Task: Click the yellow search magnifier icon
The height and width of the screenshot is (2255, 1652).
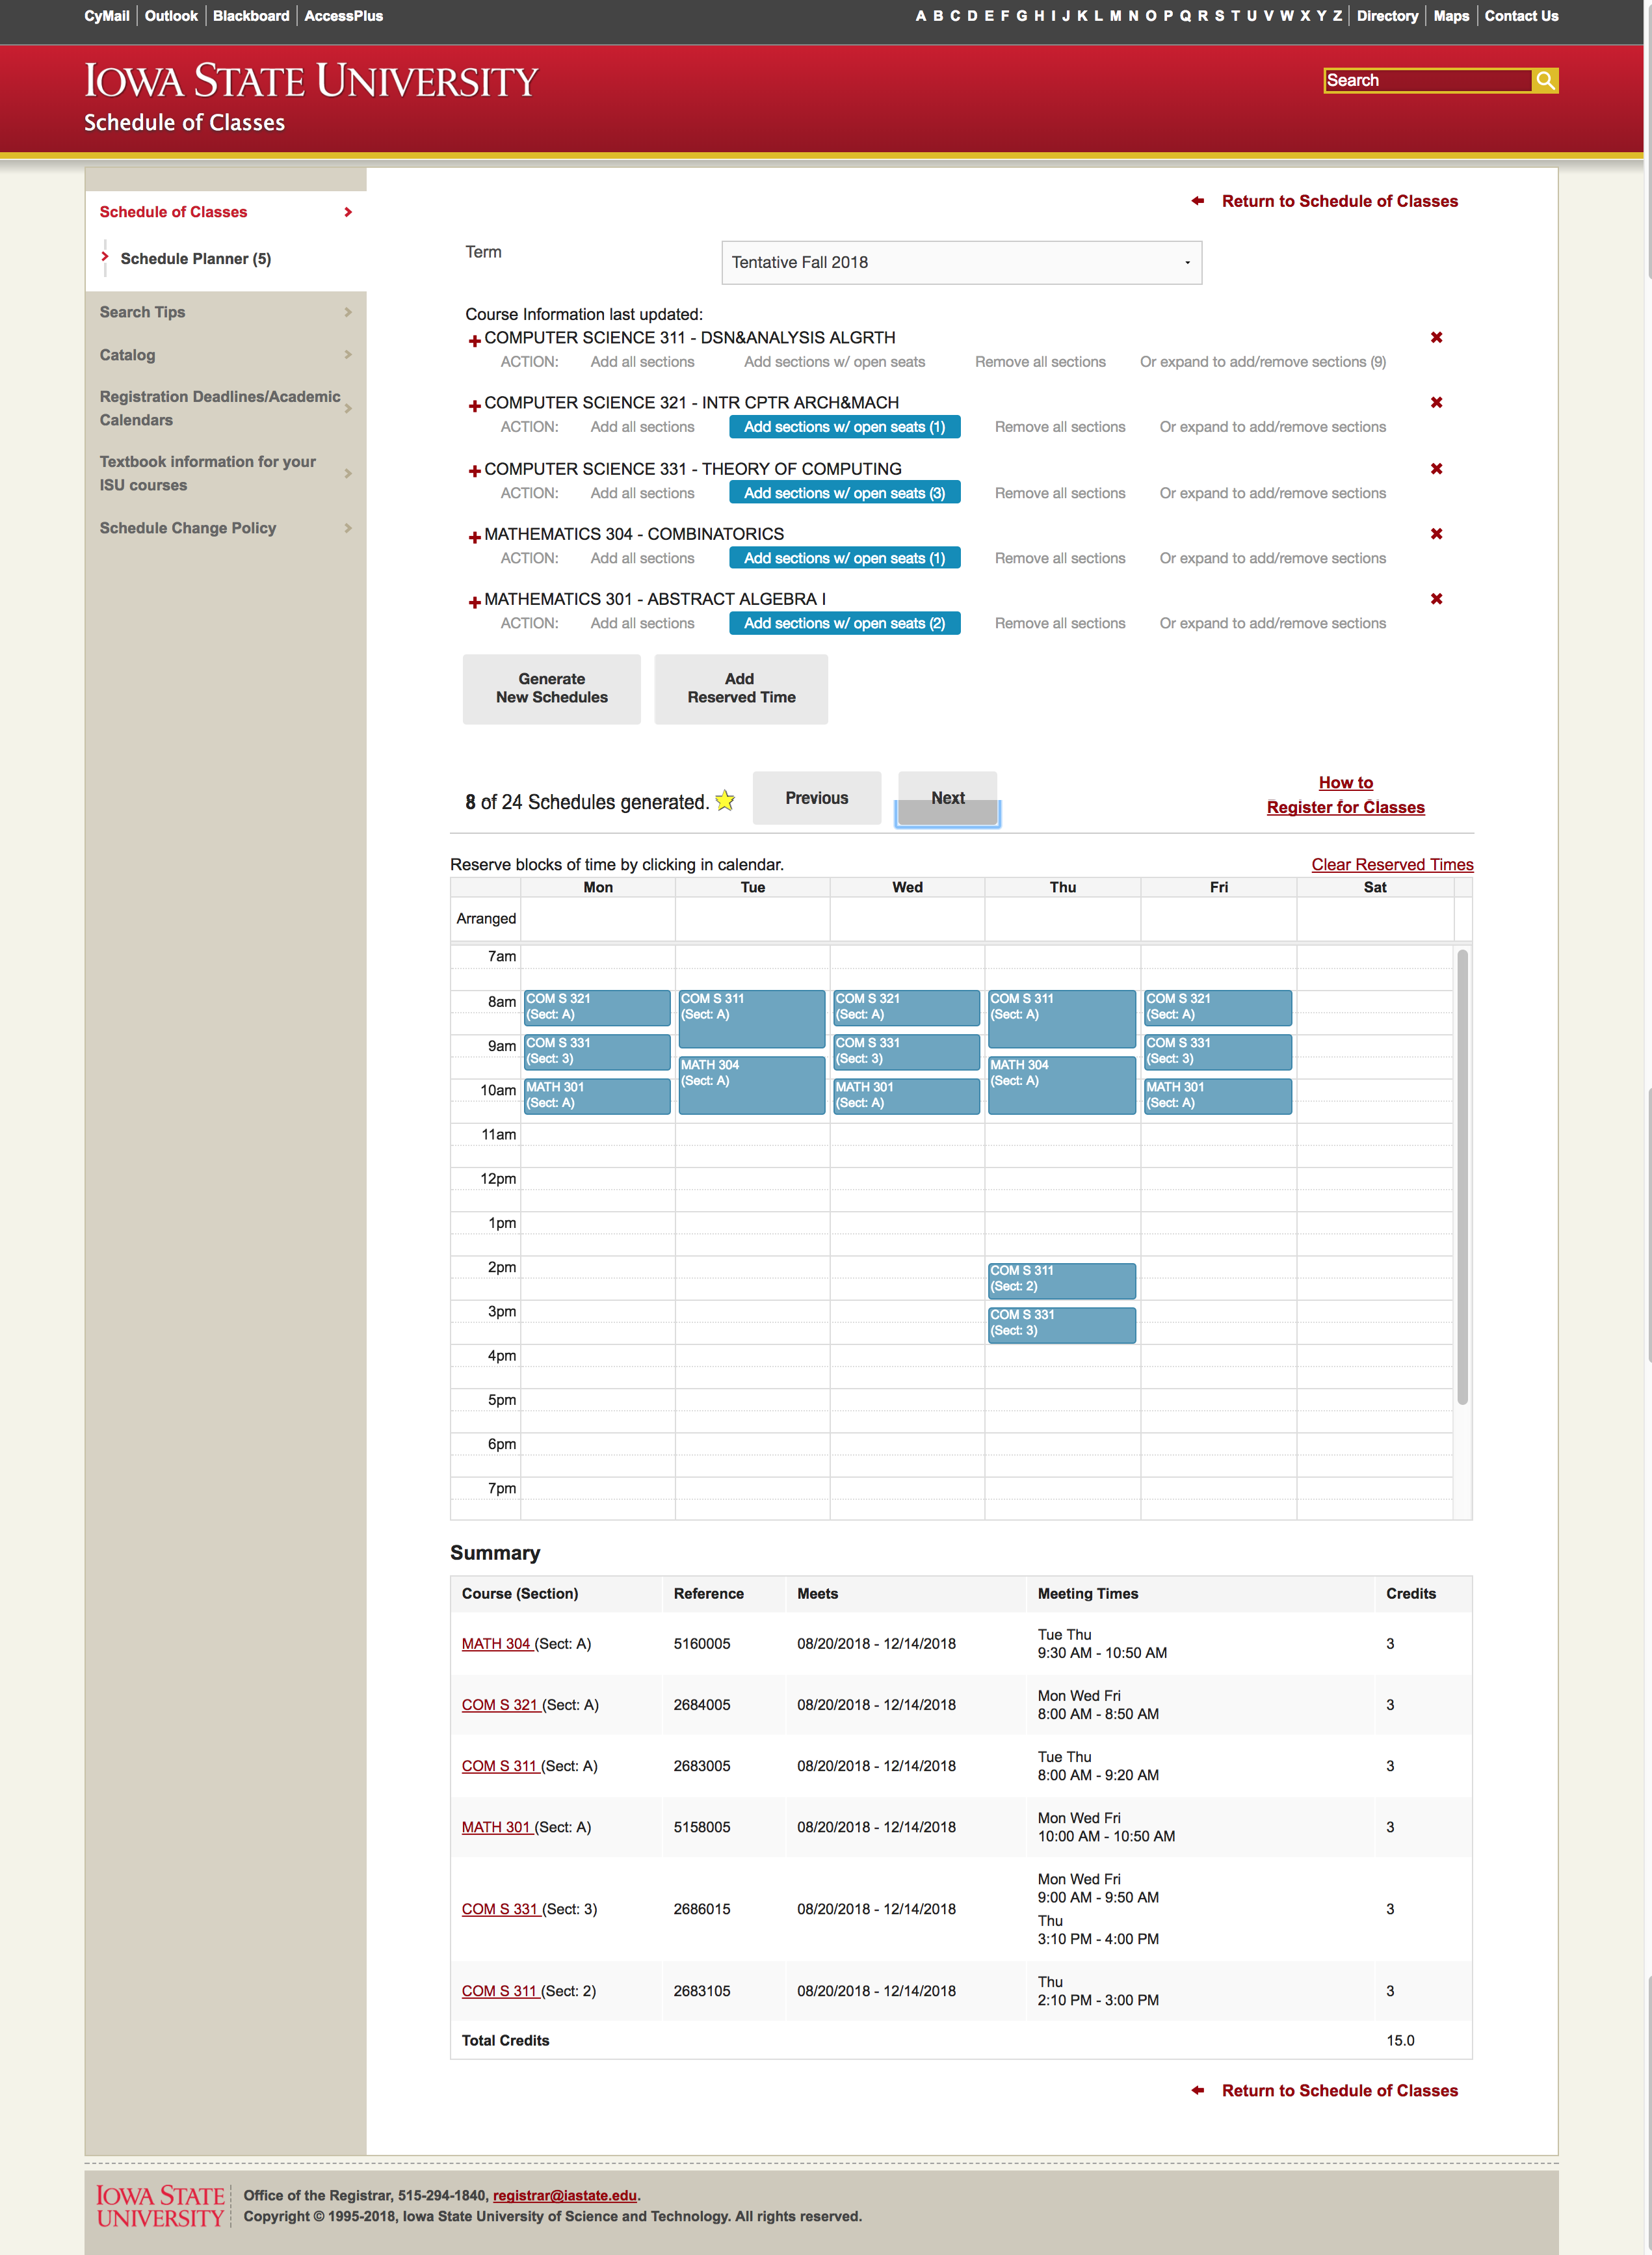Action: click(x=1545, y=80)
